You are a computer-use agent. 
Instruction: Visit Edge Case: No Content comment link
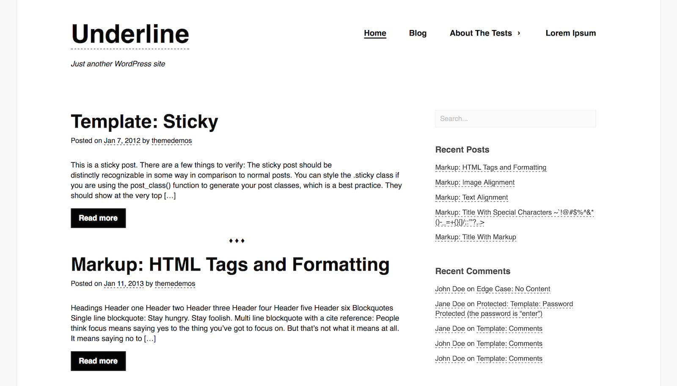coord(513,289)
